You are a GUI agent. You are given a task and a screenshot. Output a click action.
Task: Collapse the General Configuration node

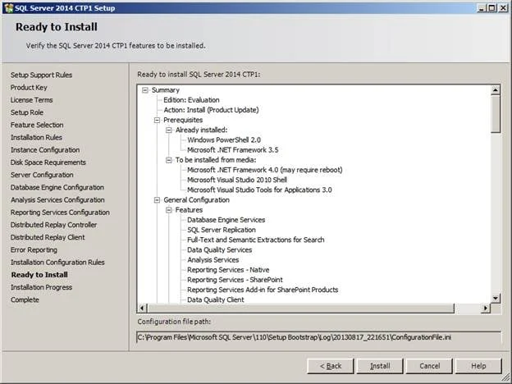coord(157,200)
